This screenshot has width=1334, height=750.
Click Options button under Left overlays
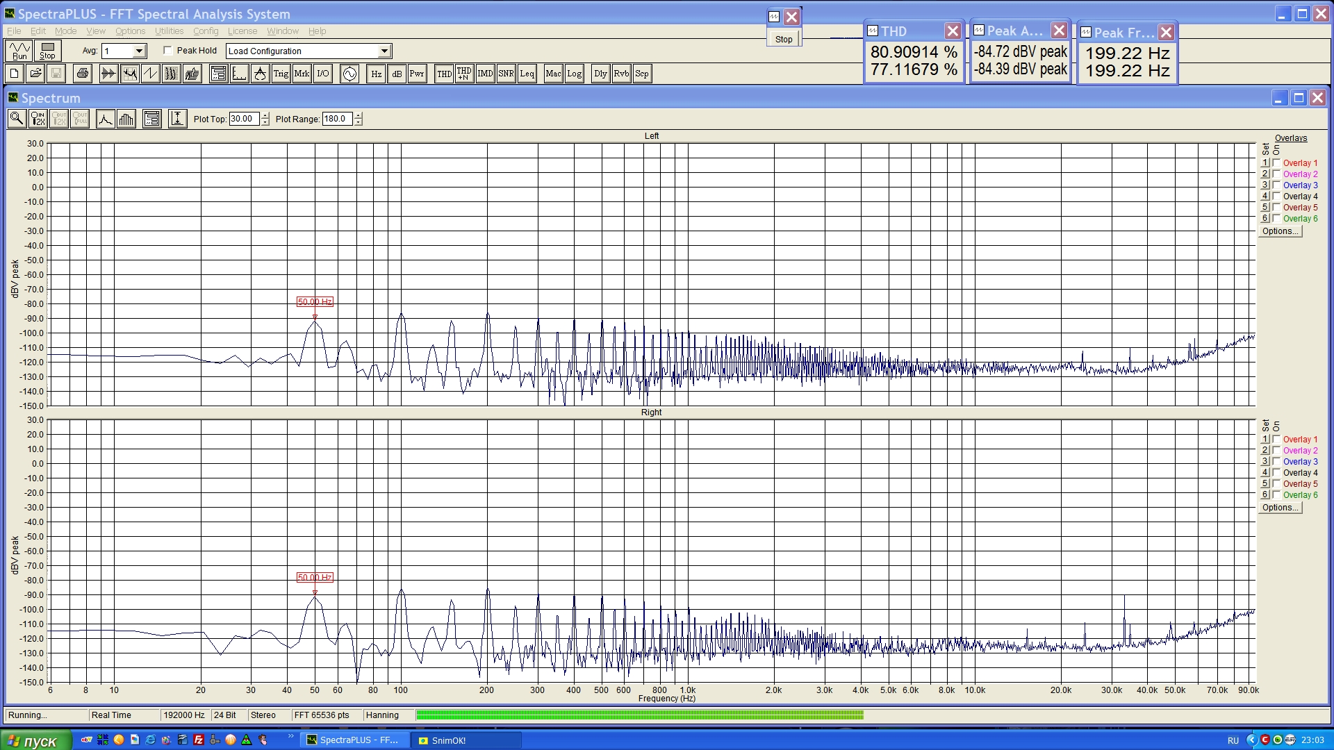[1280, 231]
